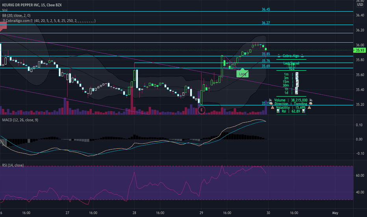Click the Volatility 15.69% readout

coord(291,107)
